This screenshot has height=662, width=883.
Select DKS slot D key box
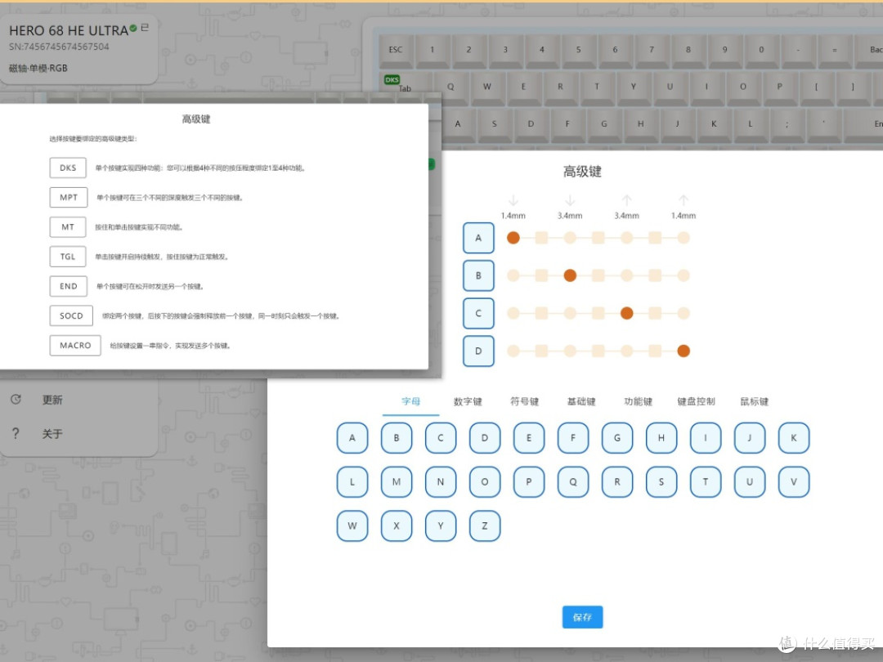[478, 351]
